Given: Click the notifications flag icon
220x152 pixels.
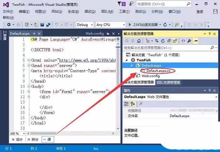Looking at the screenshot, I should pyautogui.click(x=122, y=4).
